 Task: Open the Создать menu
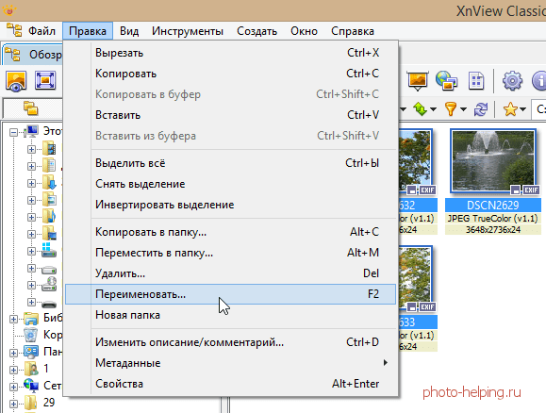[x=257, y=31]
